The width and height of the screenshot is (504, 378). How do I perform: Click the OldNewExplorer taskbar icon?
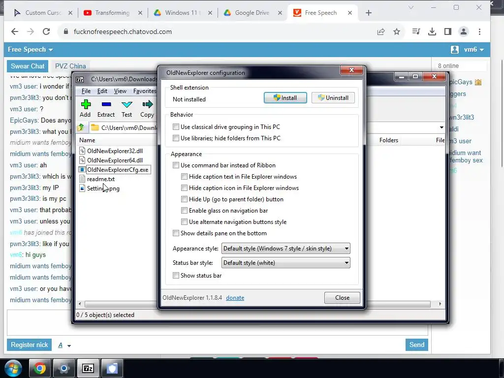point(112,368)
